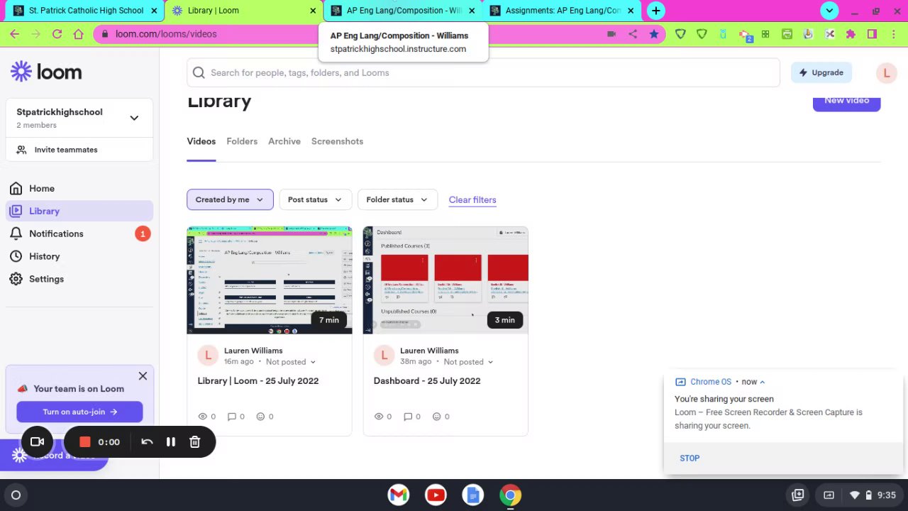This screenshot has height=511, width=908.
Task: Switch to the Videos tab
Action: point(201,141)
